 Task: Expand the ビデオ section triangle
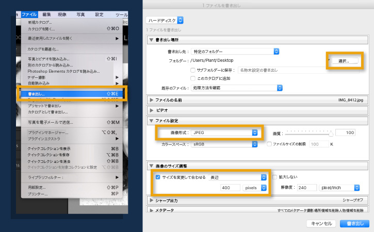tap(152, 110)
